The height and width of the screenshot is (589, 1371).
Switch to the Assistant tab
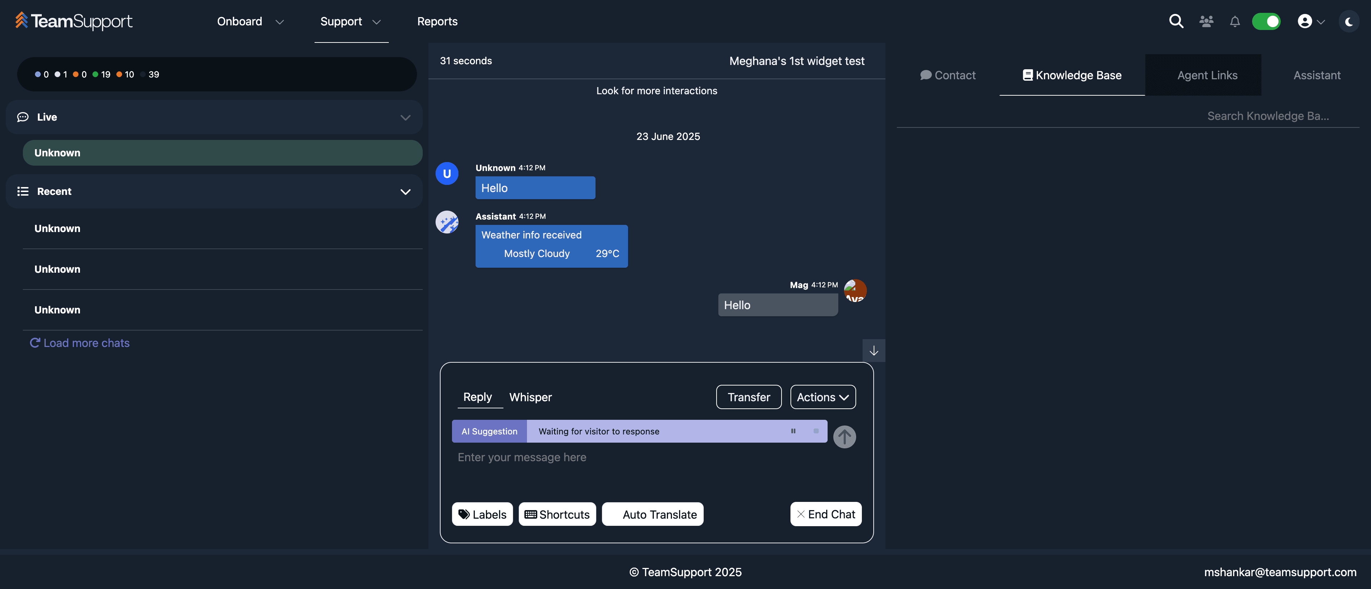click(1317, 76)
